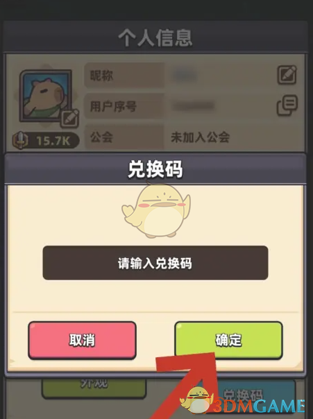
Task: Tap the avatar edit pencil icon
Action: [69, 118]
